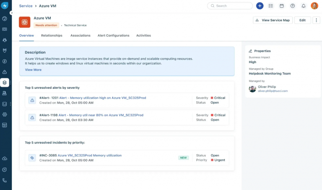Open the reports chart icon in sidebar
Image resolution: width=322 pixels, height=190 pixels.
pyautogui.click(x=5, y=104)
